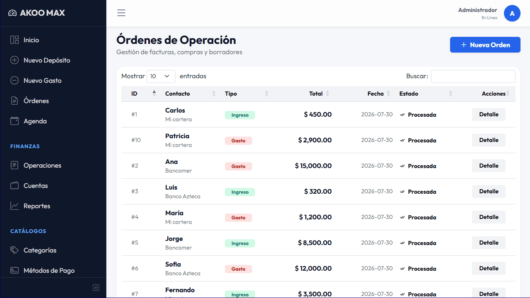This screenshot has height=298, width=530.
Task: Click the Gasto badge in María's row
Action: [x=238, y=218]
